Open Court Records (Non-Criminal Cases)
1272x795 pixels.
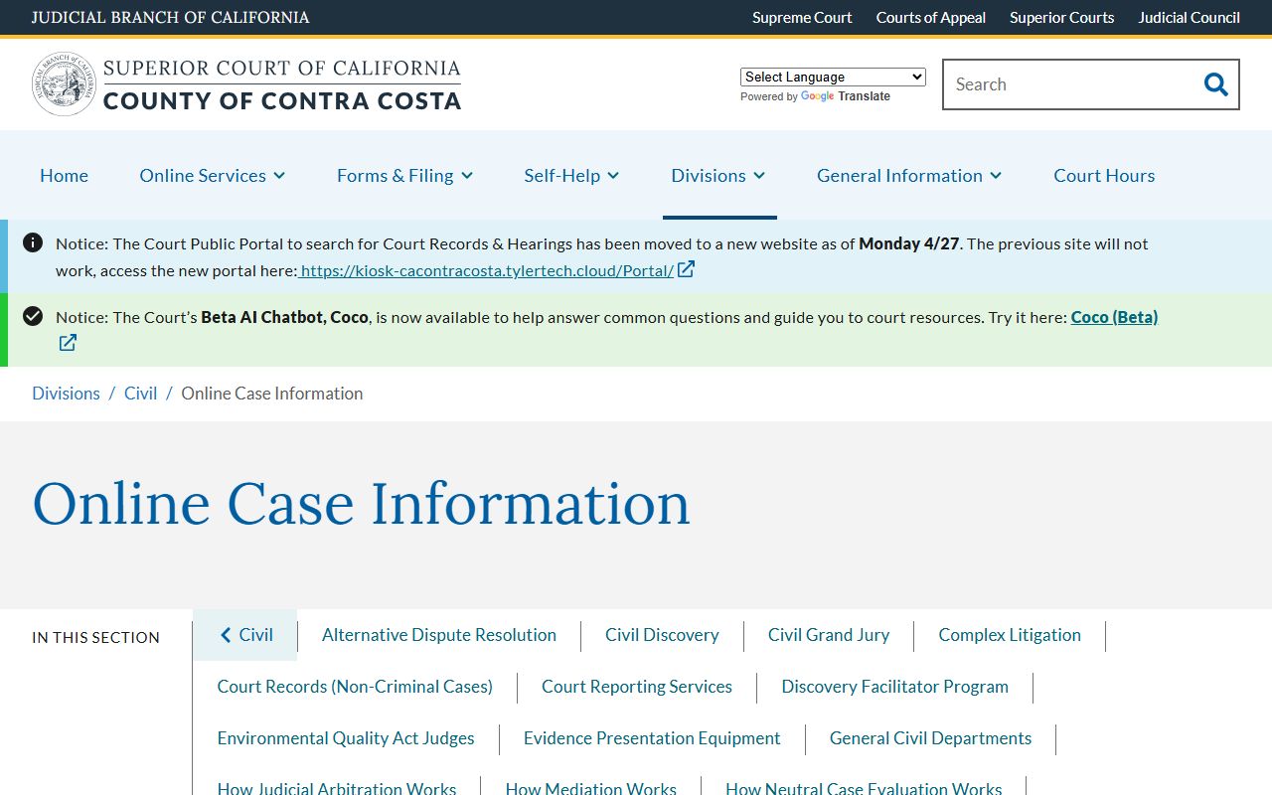(x=355, y=687)
